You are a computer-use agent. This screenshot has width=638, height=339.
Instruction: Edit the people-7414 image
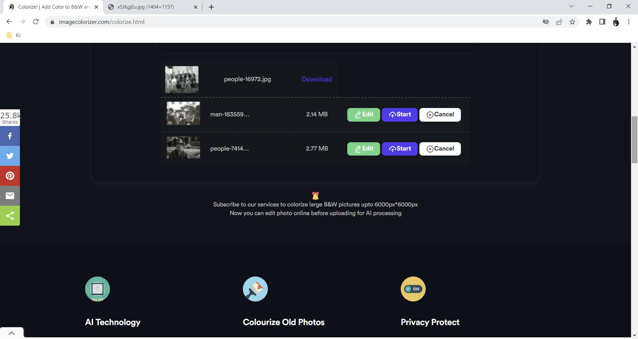pyautogui.click(x=364, y=149)
